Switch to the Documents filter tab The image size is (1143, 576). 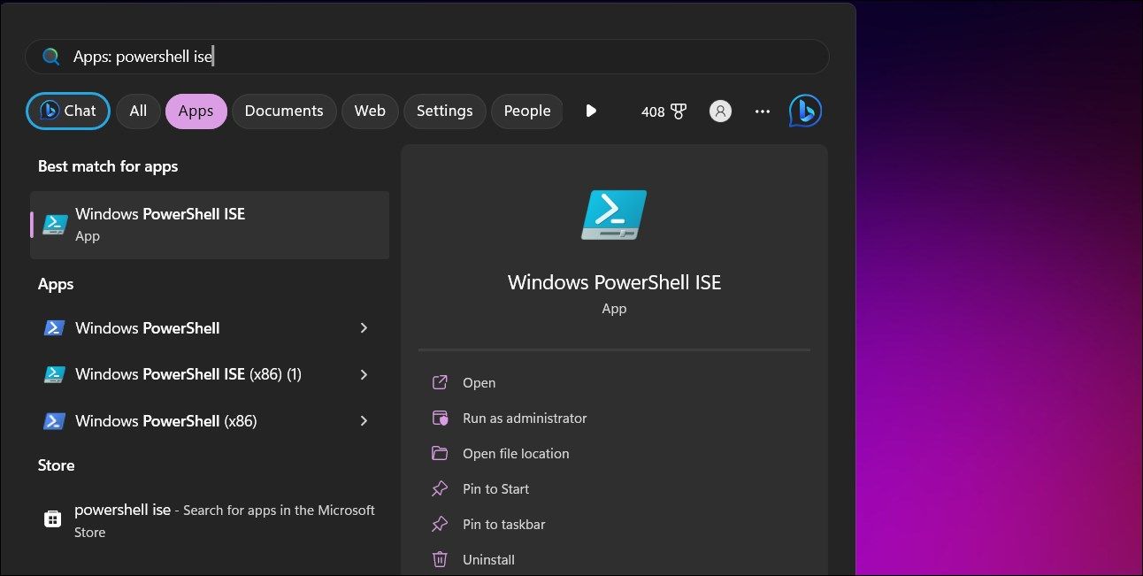click(x=284, y=111)
